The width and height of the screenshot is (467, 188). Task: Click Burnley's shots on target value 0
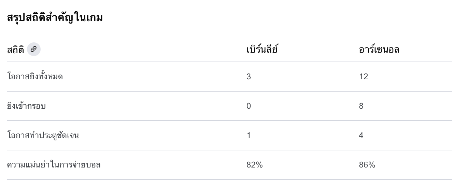point(249,106)
